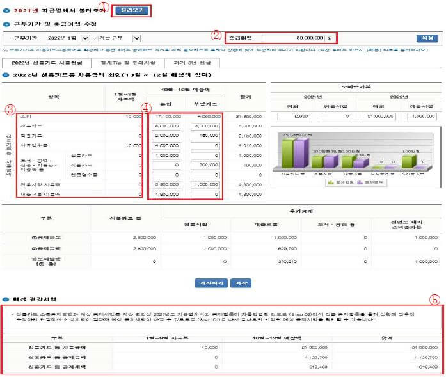Click the 합계 cell showing 4,010,000
This screenshot has width=446, height=377.
250,146
